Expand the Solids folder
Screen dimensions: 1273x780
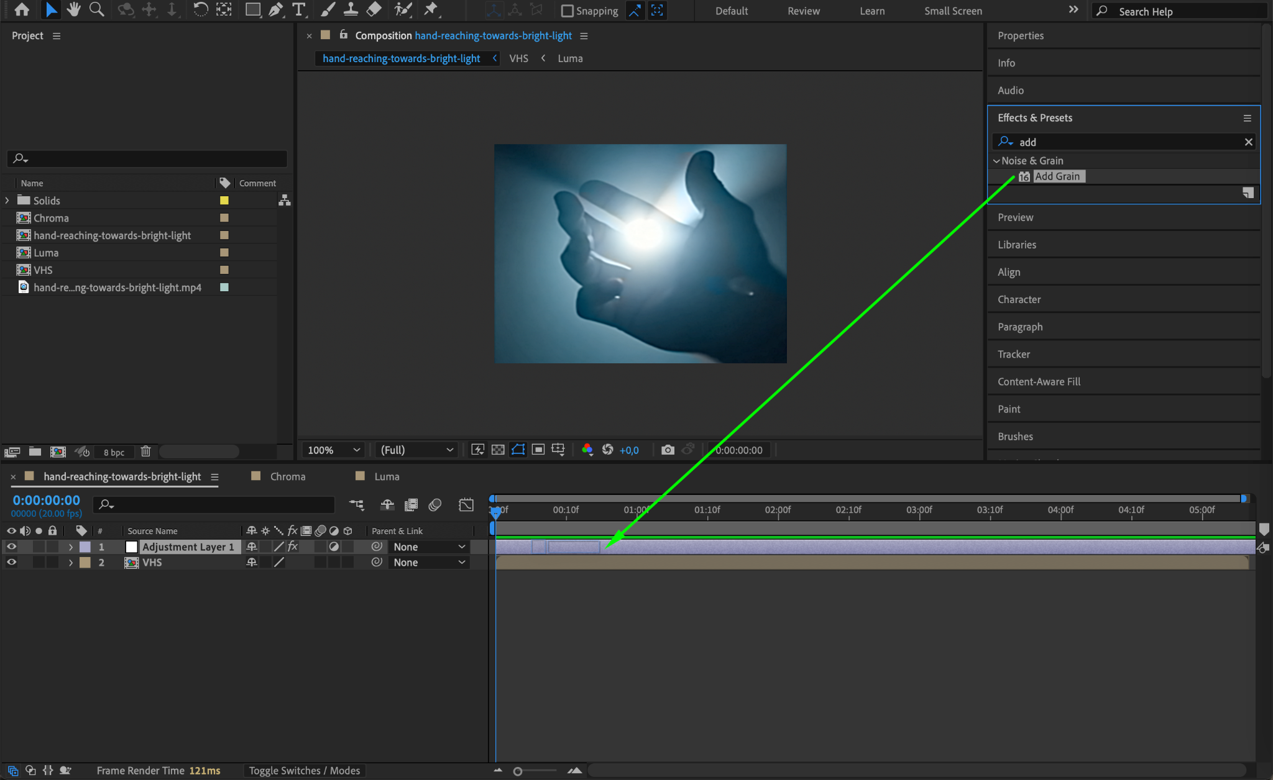pos(7,200)
